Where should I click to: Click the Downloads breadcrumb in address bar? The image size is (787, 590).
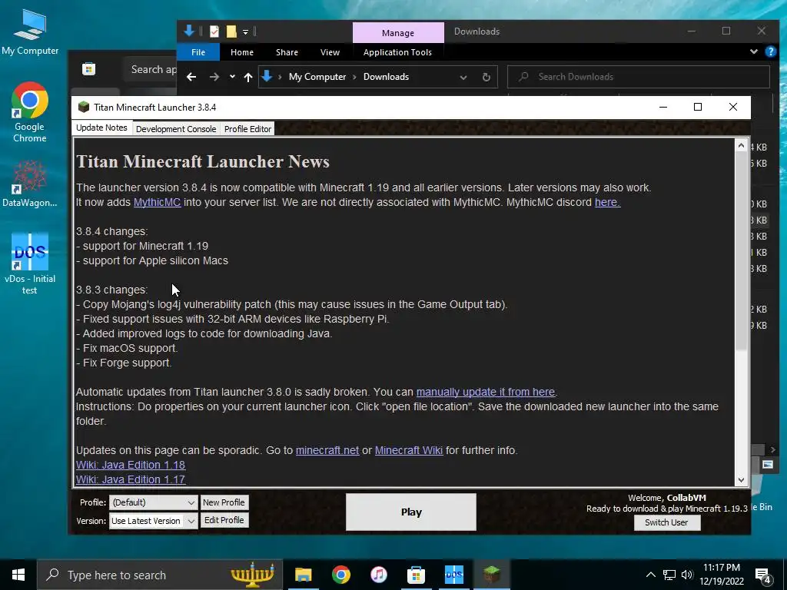click(x=386, y=77)
